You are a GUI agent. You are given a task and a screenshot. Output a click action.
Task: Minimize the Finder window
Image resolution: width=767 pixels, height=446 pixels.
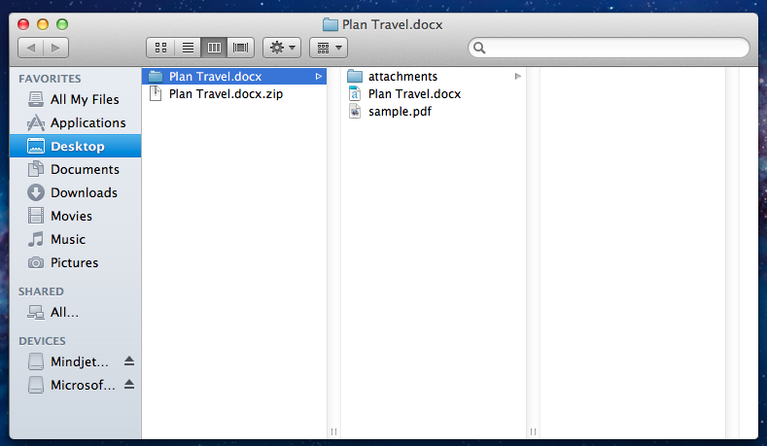43,24
